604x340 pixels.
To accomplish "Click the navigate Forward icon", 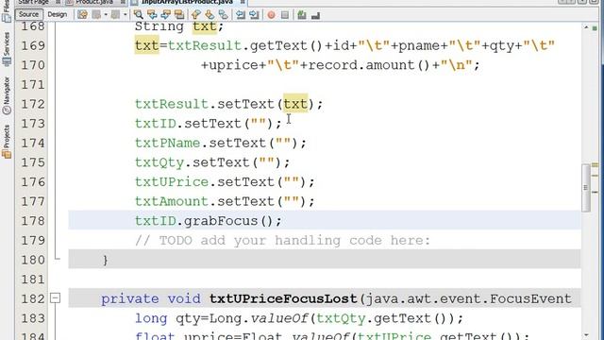I will 115,15.
